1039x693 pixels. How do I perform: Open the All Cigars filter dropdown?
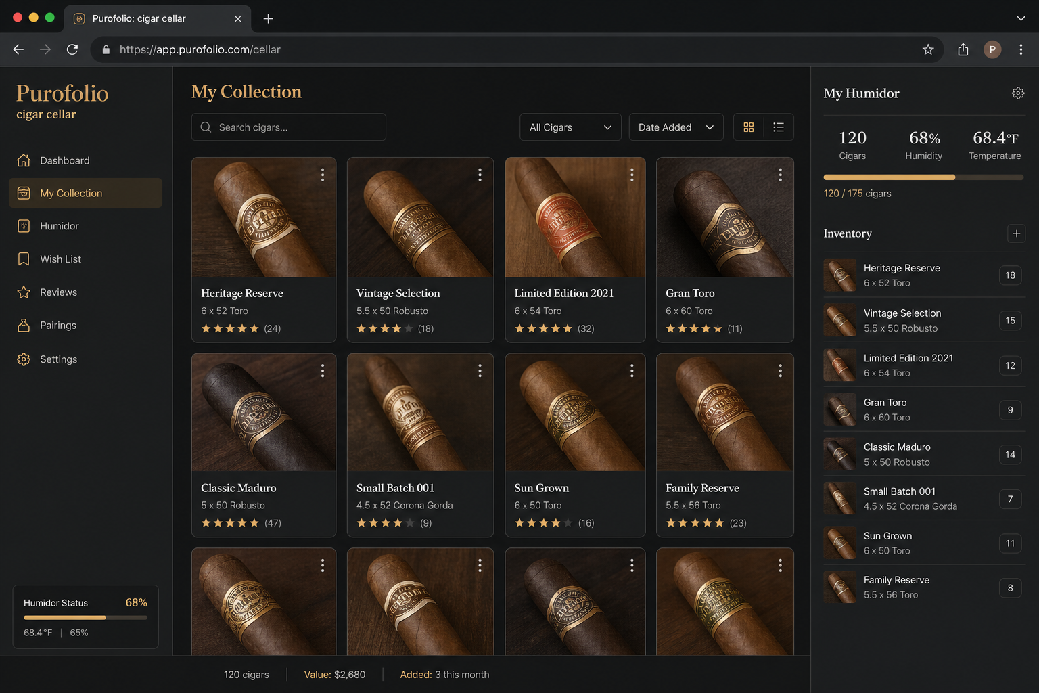point(570,127)
